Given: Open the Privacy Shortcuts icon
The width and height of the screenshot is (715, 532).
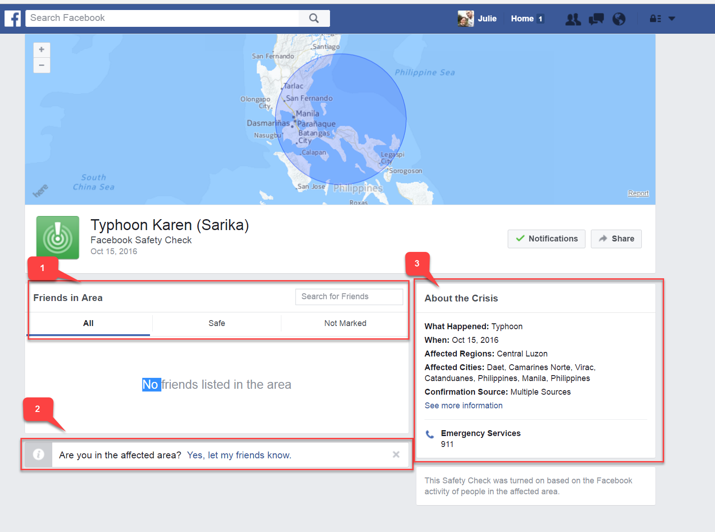Looking at the screenshot, I should [655, 19].
